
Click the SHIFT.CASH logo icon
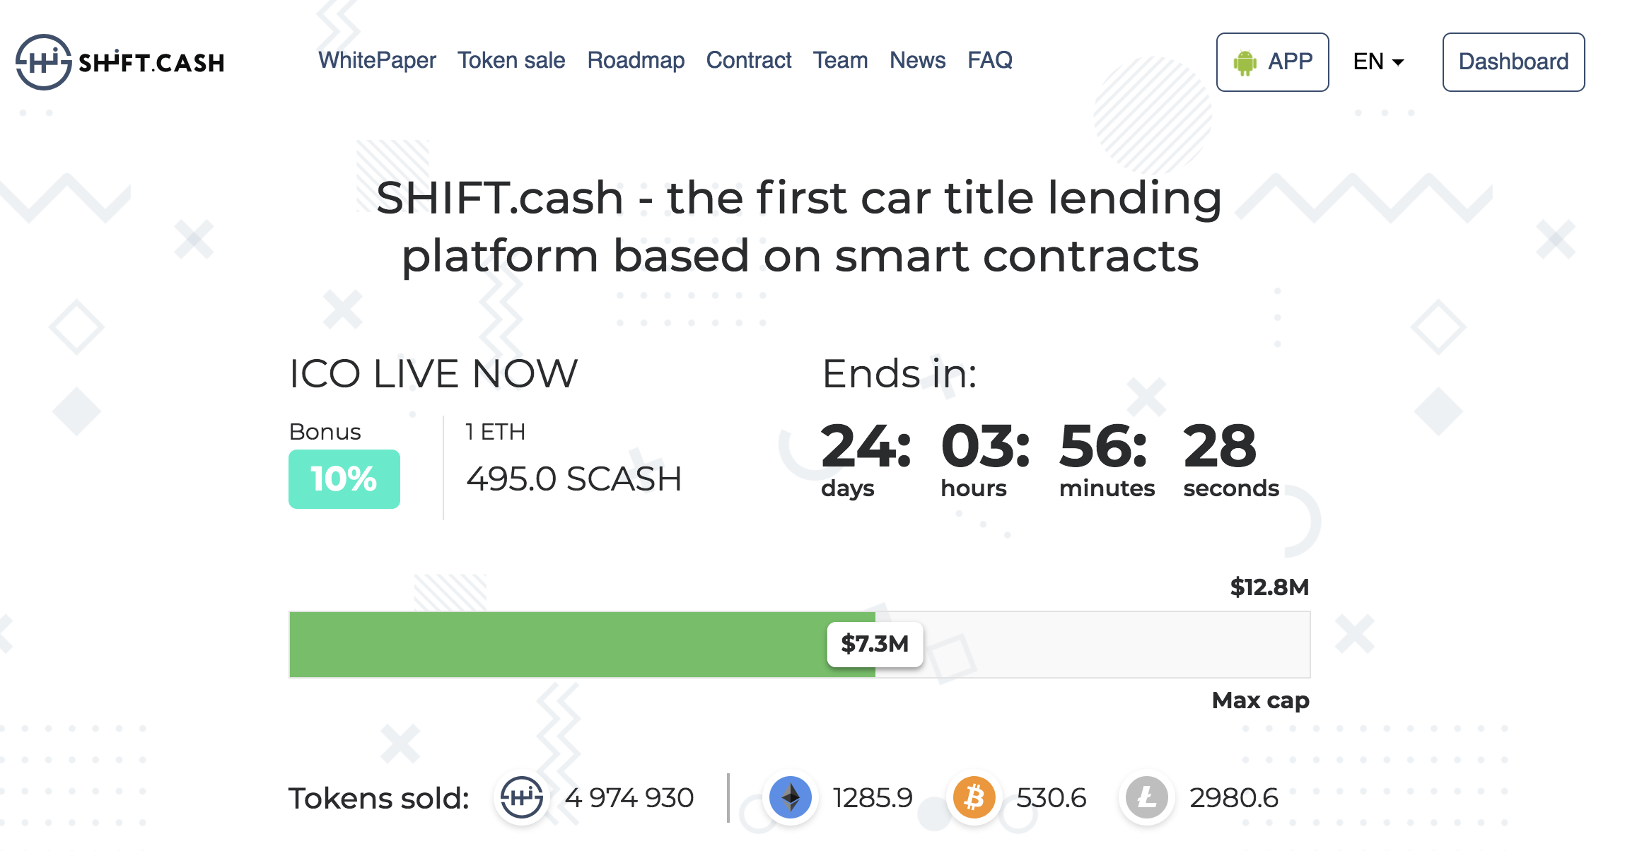click(43, 62)
